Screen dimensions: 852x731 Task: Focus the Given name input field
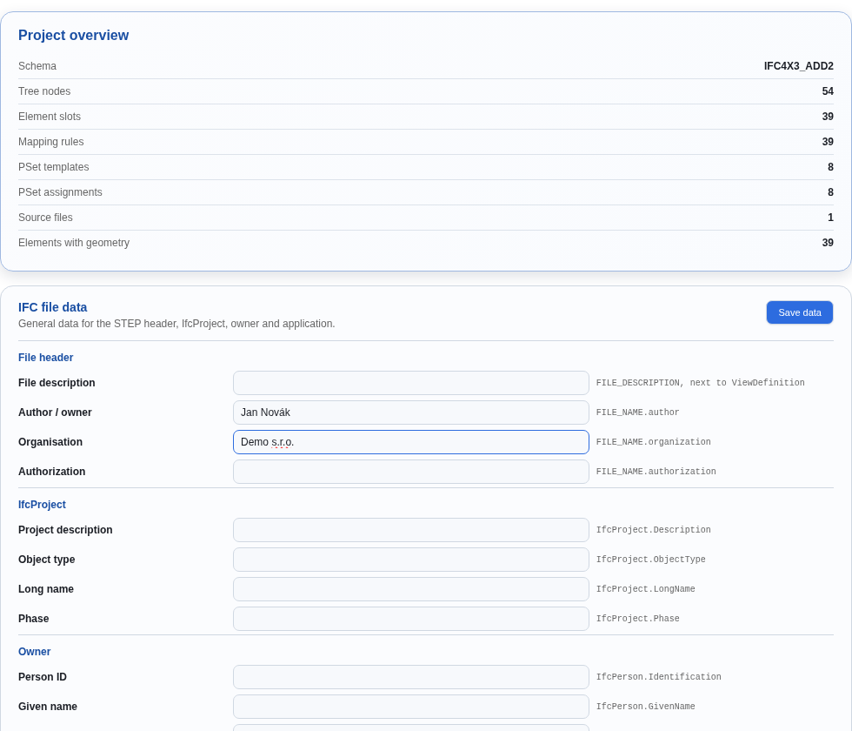click(410, 707)
